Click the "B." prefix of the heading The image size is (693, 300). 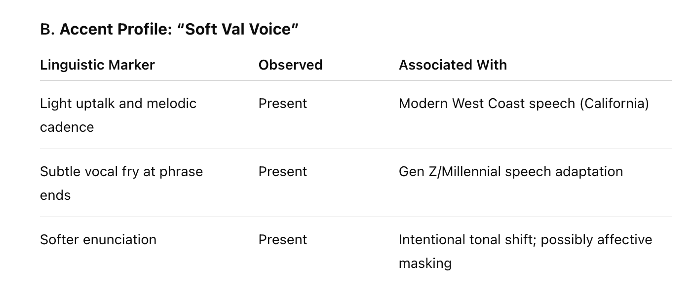tap(47, 30)
